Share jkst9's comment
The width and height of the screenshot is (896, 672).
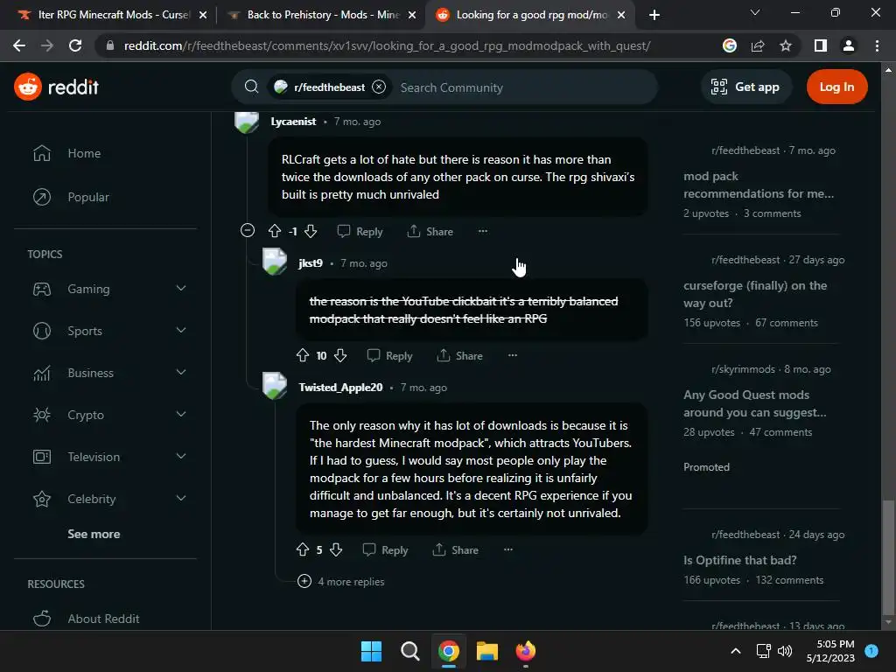tap(460, 355)
